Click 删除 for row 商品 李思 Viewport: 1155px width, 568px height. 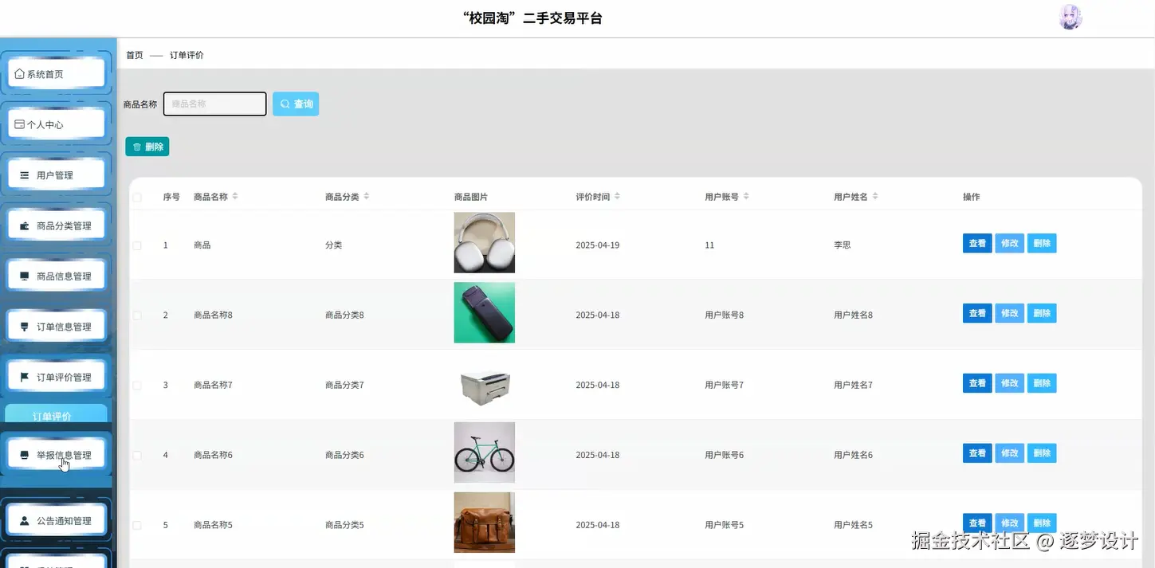1042,244
